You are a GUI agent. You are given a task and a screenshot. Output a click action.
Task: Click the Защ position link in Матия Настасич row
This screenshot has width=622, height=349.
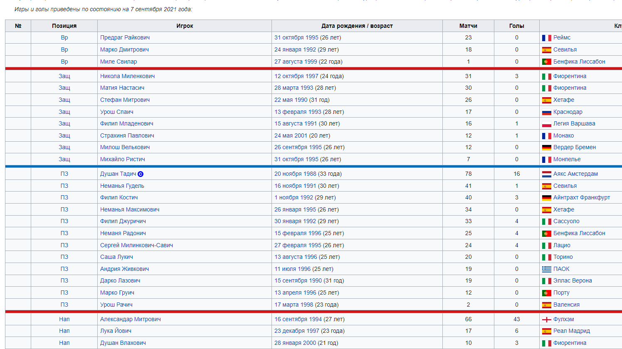(x=64, y=88)
